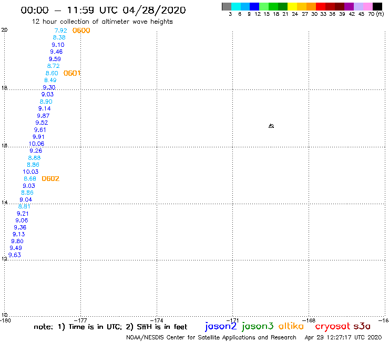The image size is (389, 342).
Task: Click the 8.49 wave height value
Action: coord(50,80)
